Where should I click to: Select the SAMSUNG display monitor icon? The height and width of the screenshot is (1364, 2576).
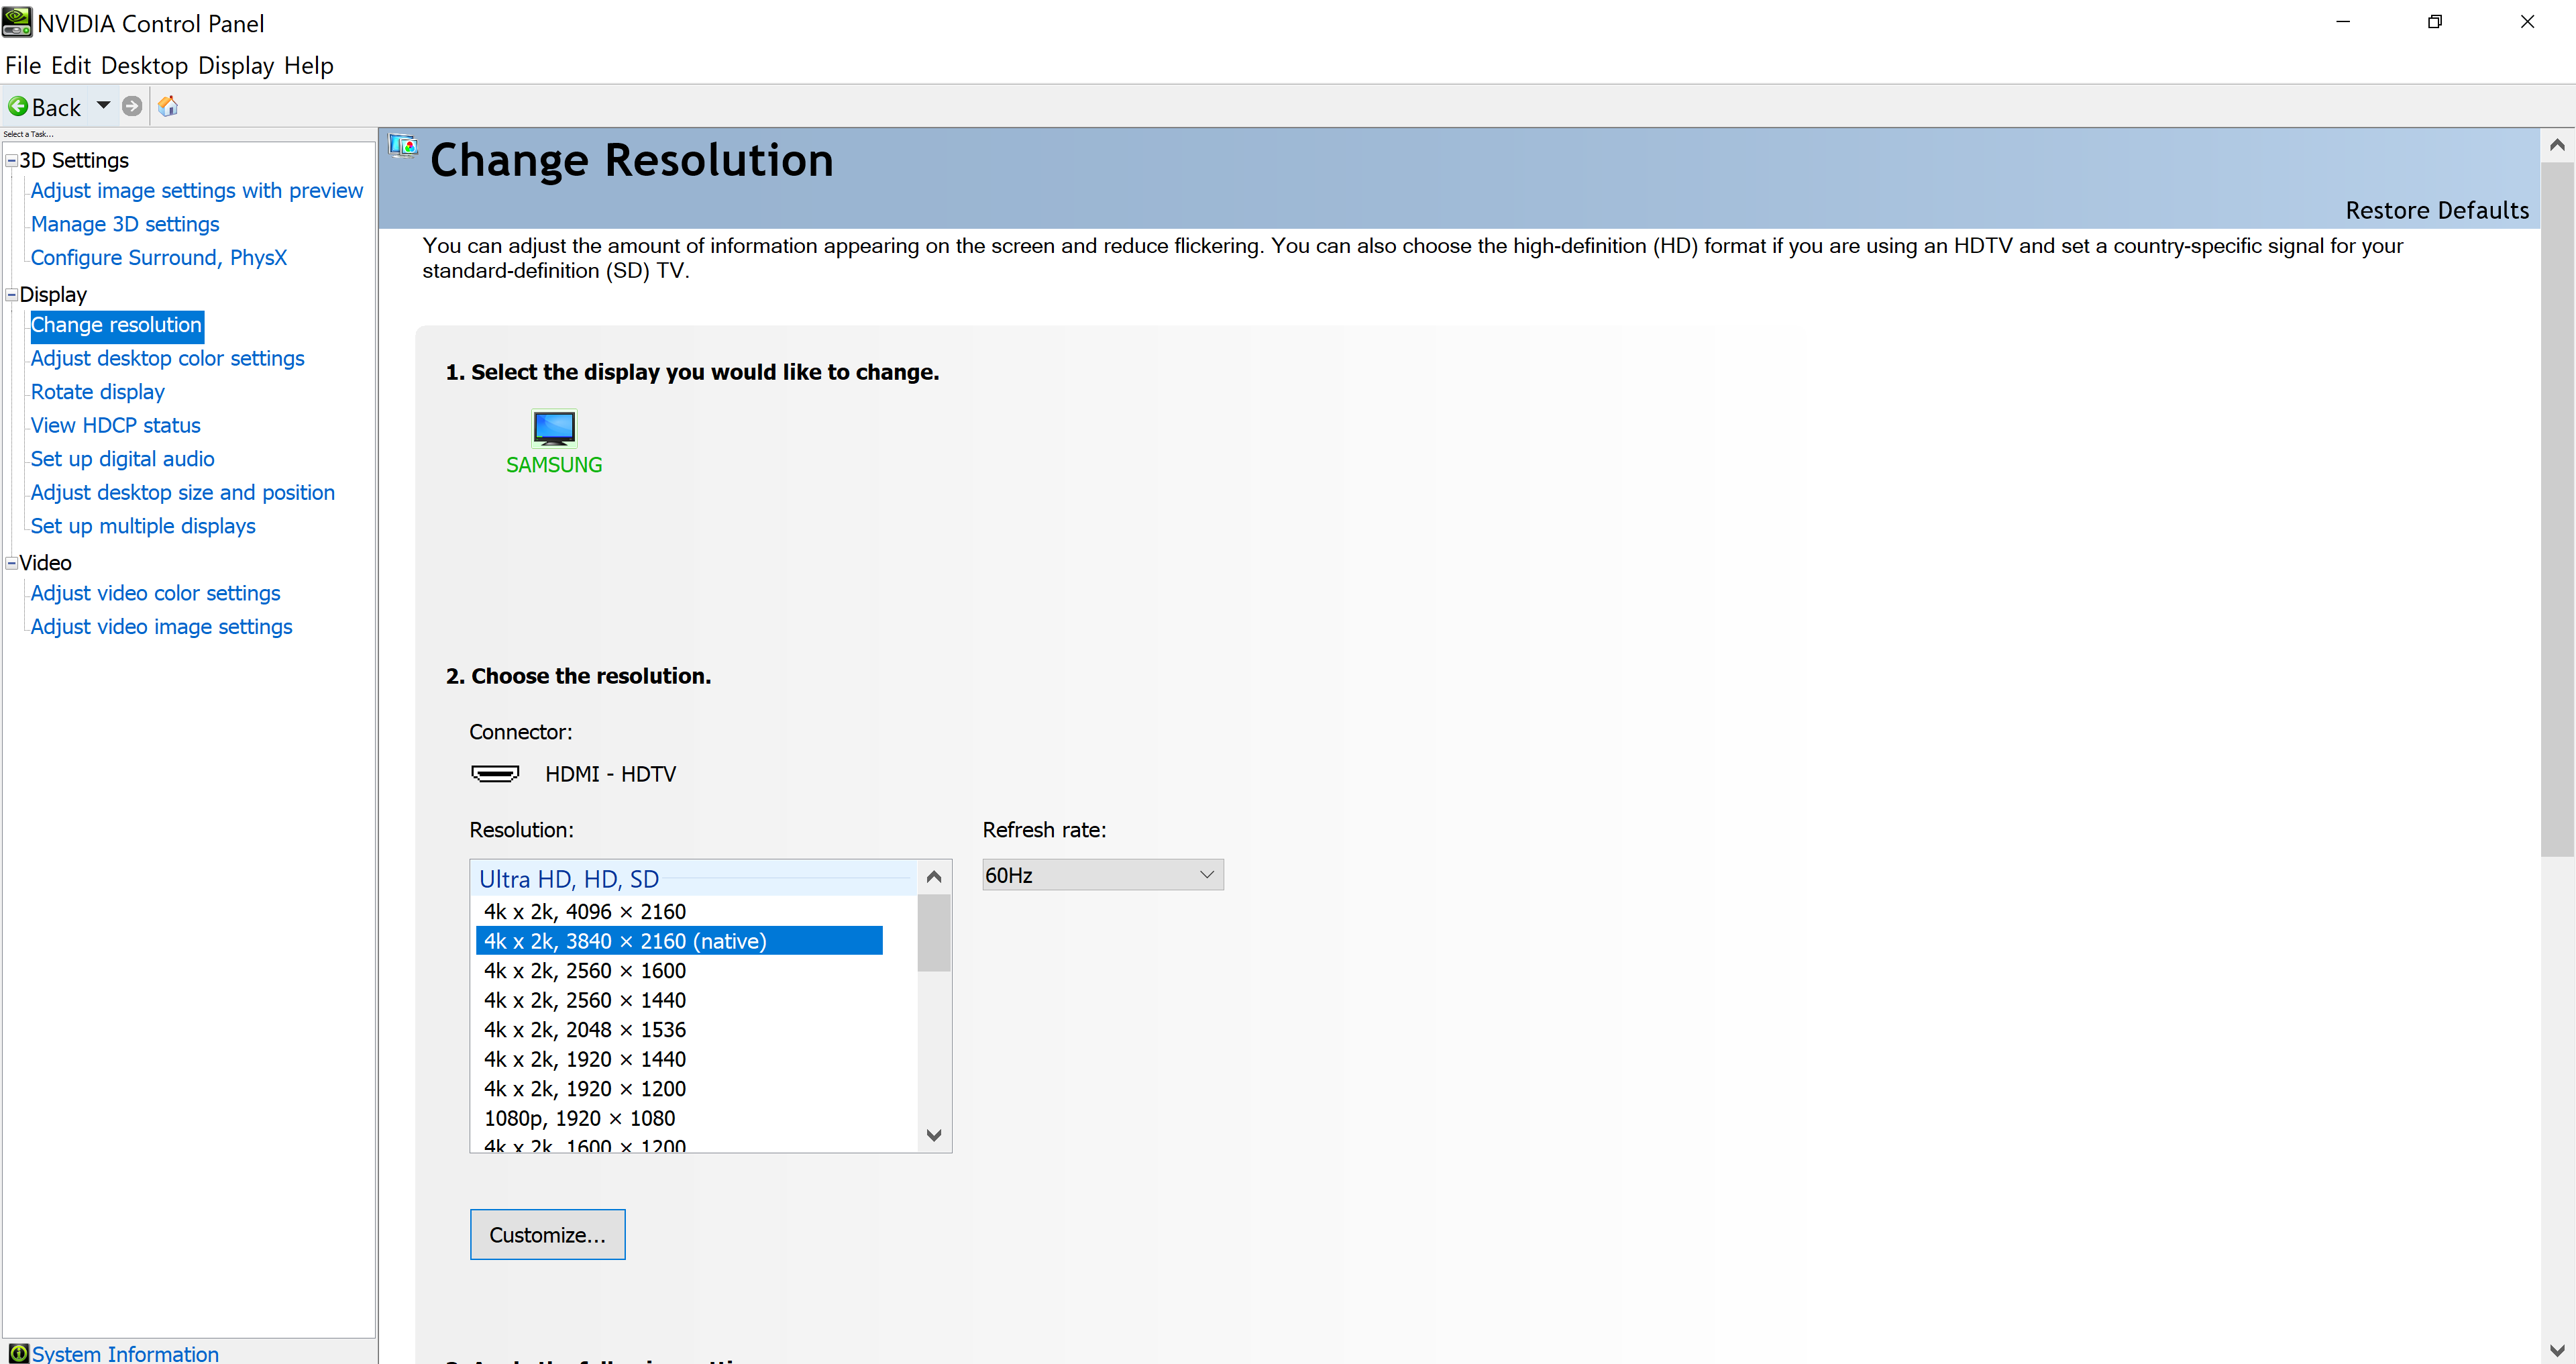[554, 428]
